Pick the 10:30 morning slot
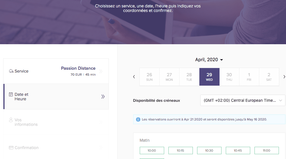The image size is (286, 159). pos(209,150)
